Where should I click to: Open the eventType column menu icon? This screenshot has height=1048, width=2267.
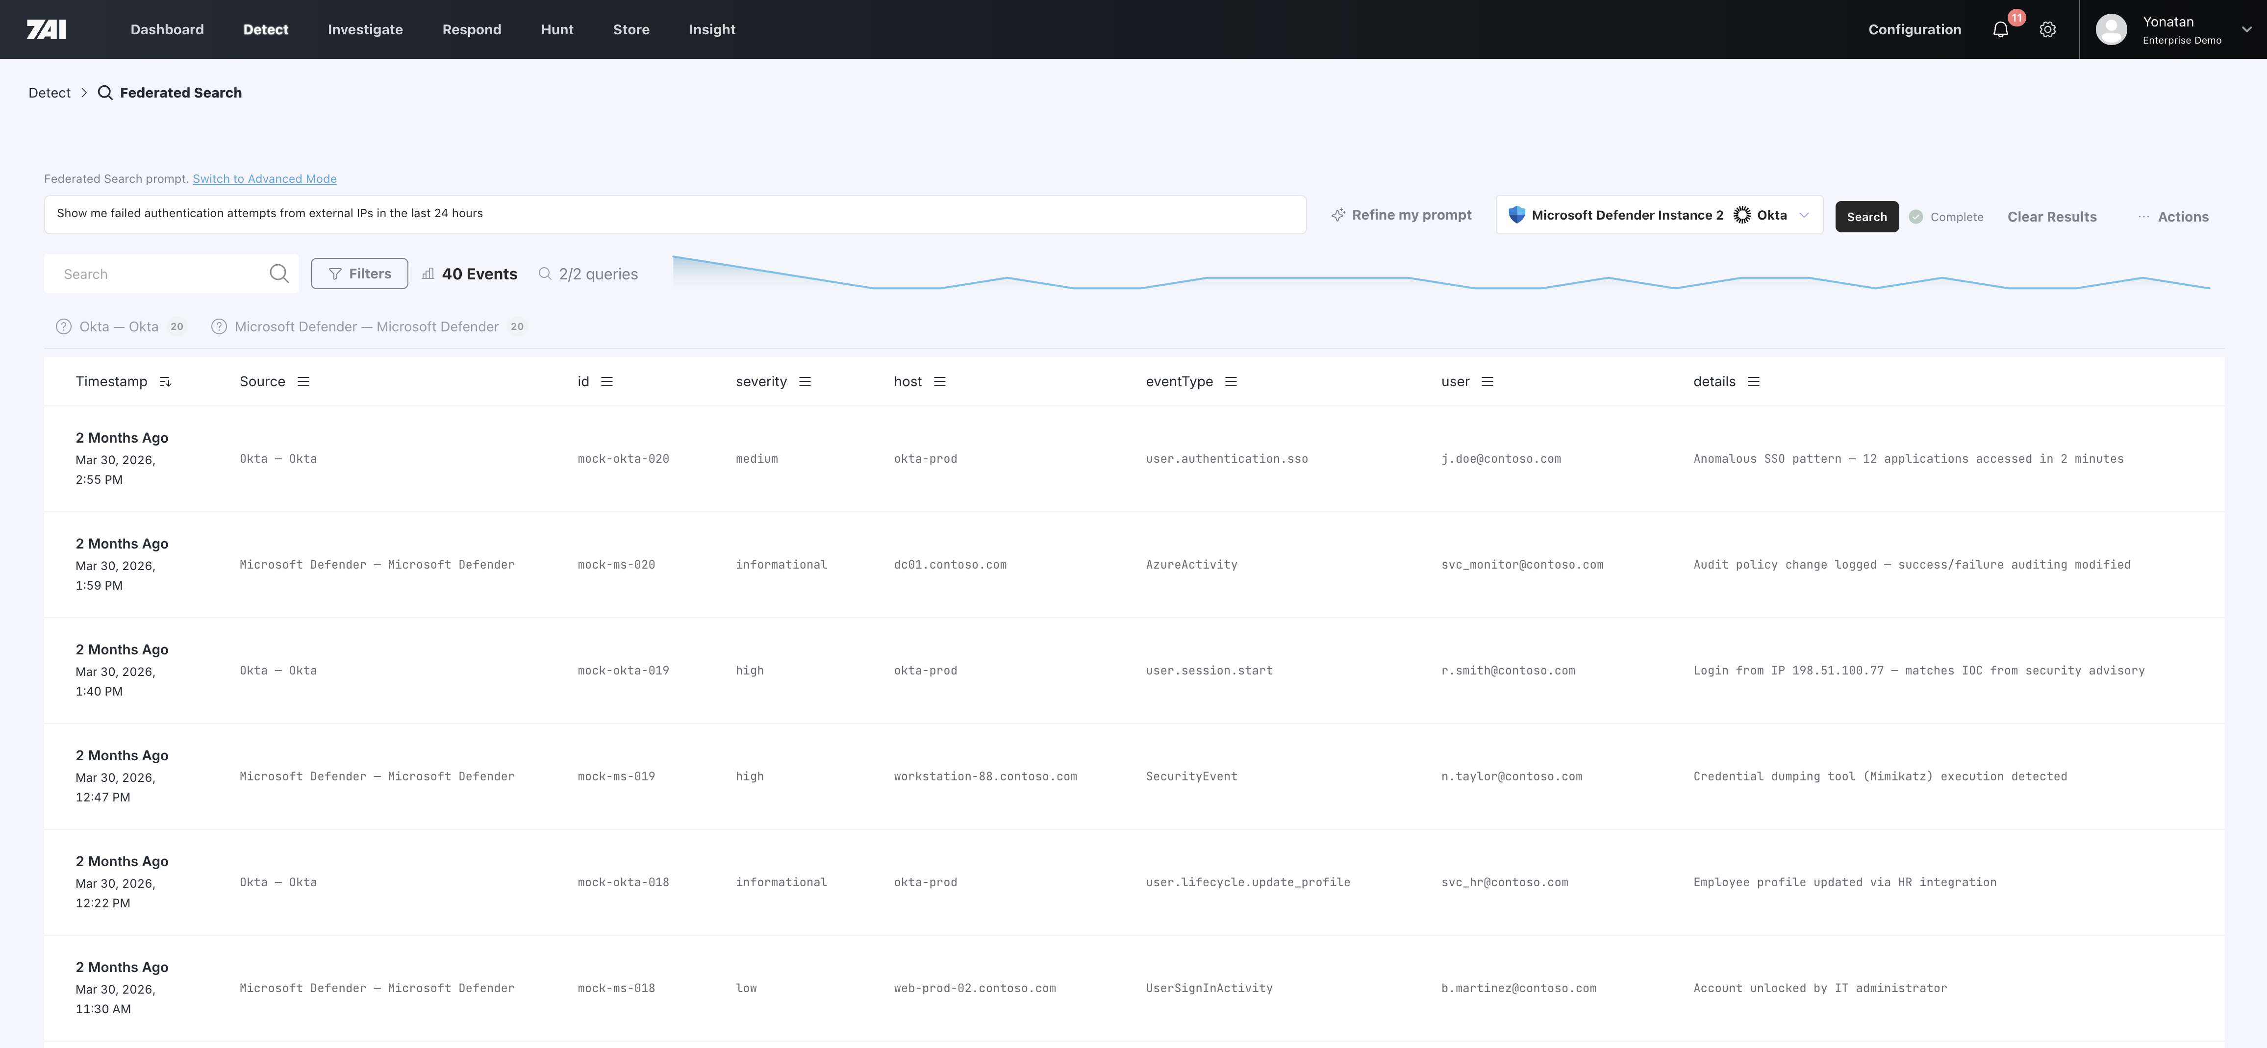[x=1231, y=381]
